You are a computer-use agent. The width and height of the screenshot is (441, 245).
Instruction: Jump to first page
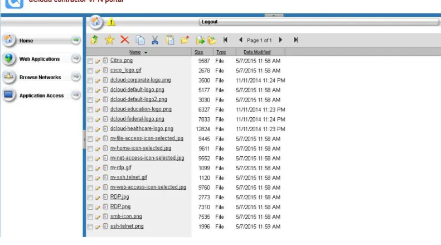click(225, 40)
